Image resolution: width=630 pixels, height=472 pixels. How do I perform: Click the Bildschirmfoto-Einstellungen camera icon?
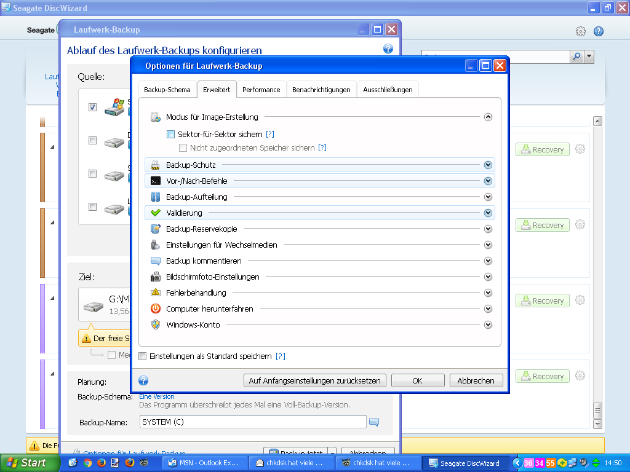(156, 277)
